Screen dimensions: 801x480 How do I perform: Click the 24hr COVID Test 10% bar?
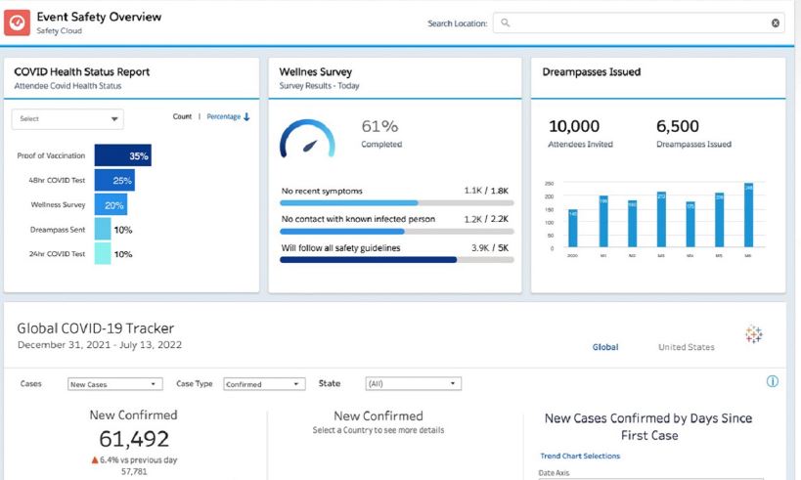[x=103, y=254]
